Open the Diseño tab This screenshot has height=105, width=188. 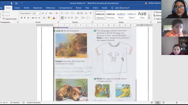pyautogui.click(x=26, y=8)
